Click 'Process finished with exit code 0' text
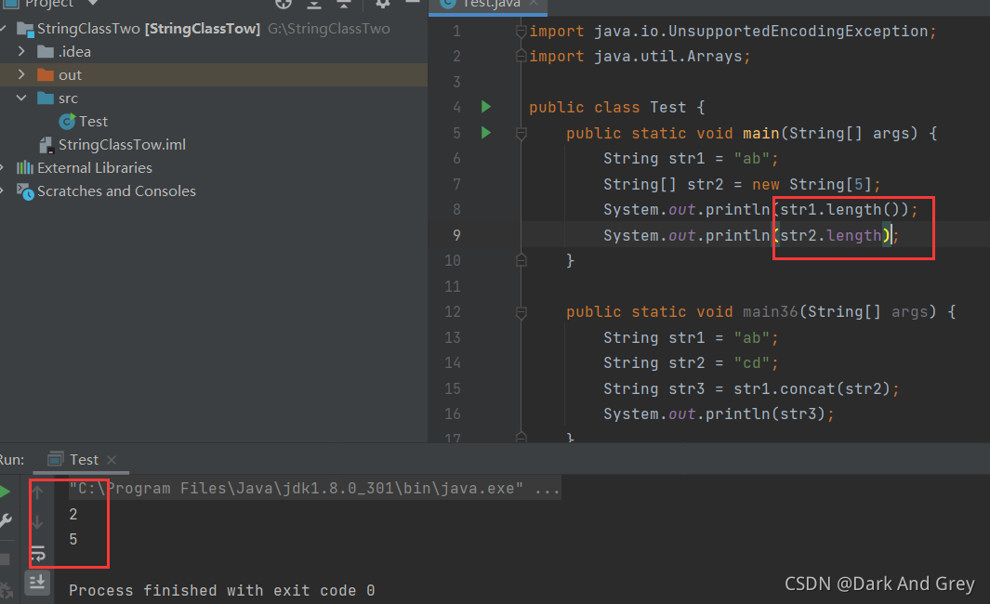Viewport: 990px width, 604px height. 221,591
